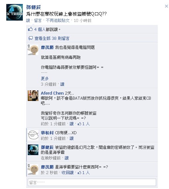Expand the truncated comment with 更多
Screen dimensions: 169x189
tap(45, 79)
